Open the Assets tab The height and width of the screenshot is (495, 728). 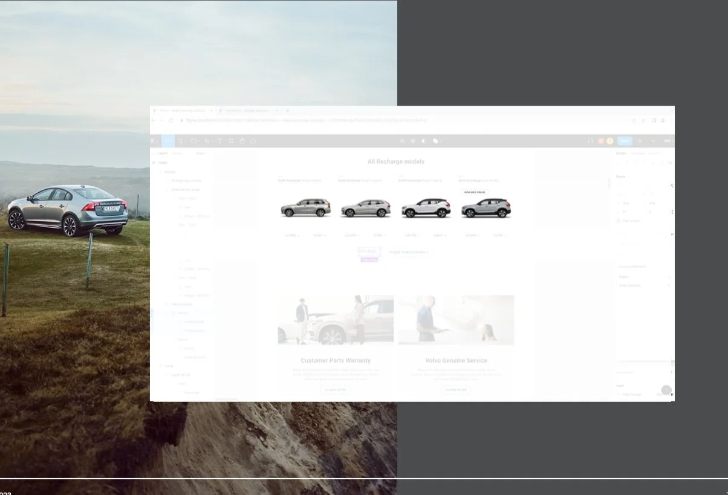coord(177,153)
